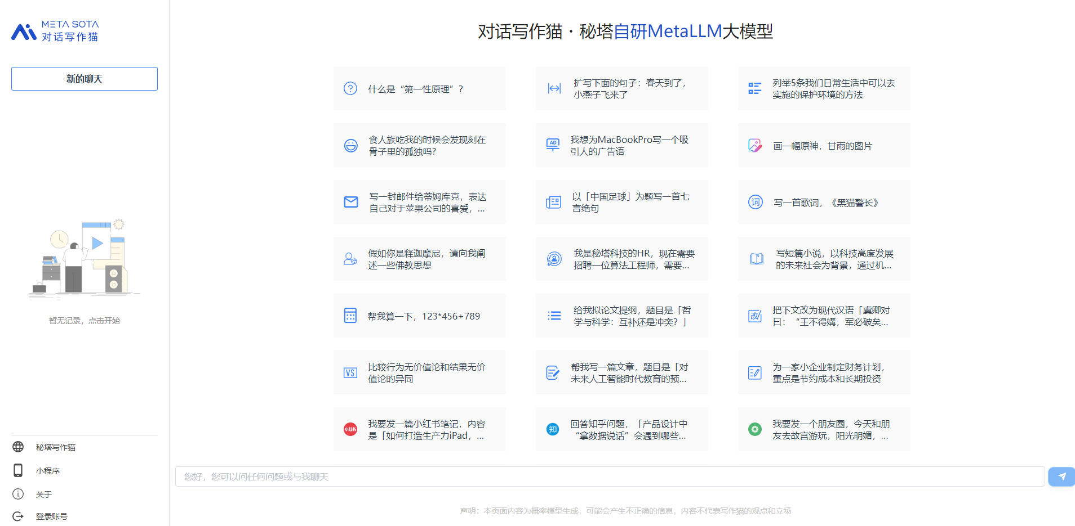Click the green WeChat Moments icon
This screenshot has height=526, width=1075.
click(x=755, y=429)
